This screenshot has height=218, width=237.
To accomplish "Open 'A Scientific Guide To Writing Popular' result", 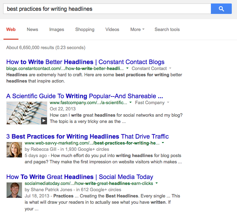I will [x=85, y=96].
